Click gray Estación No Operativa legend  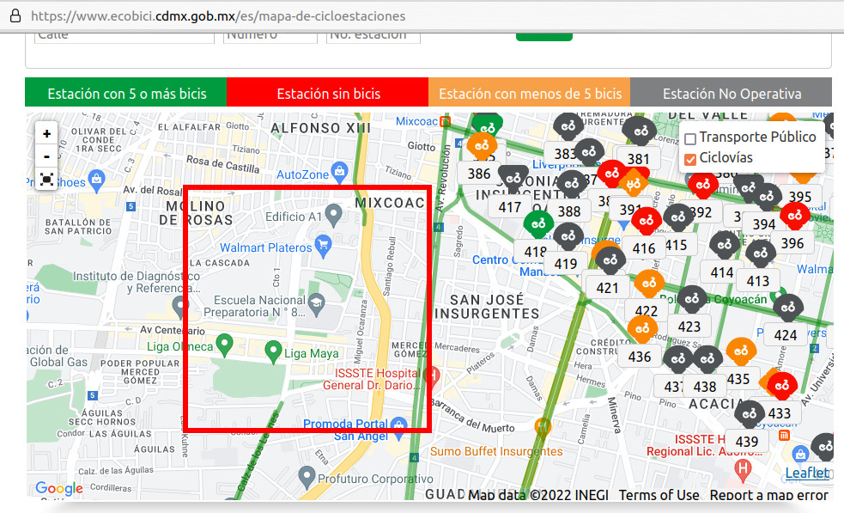[x=731, y=92]
